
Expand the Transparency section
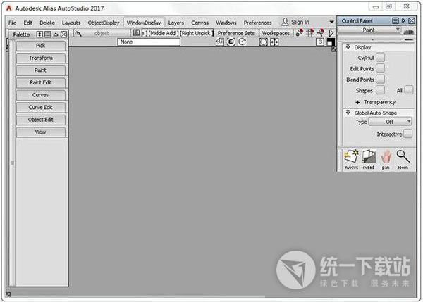pyautogui.click(x=357, y=102)
